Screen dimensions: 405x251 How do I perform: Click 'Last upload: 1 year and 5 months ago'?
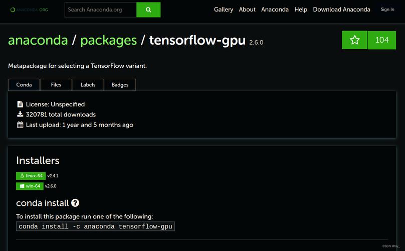click(80, 125)
